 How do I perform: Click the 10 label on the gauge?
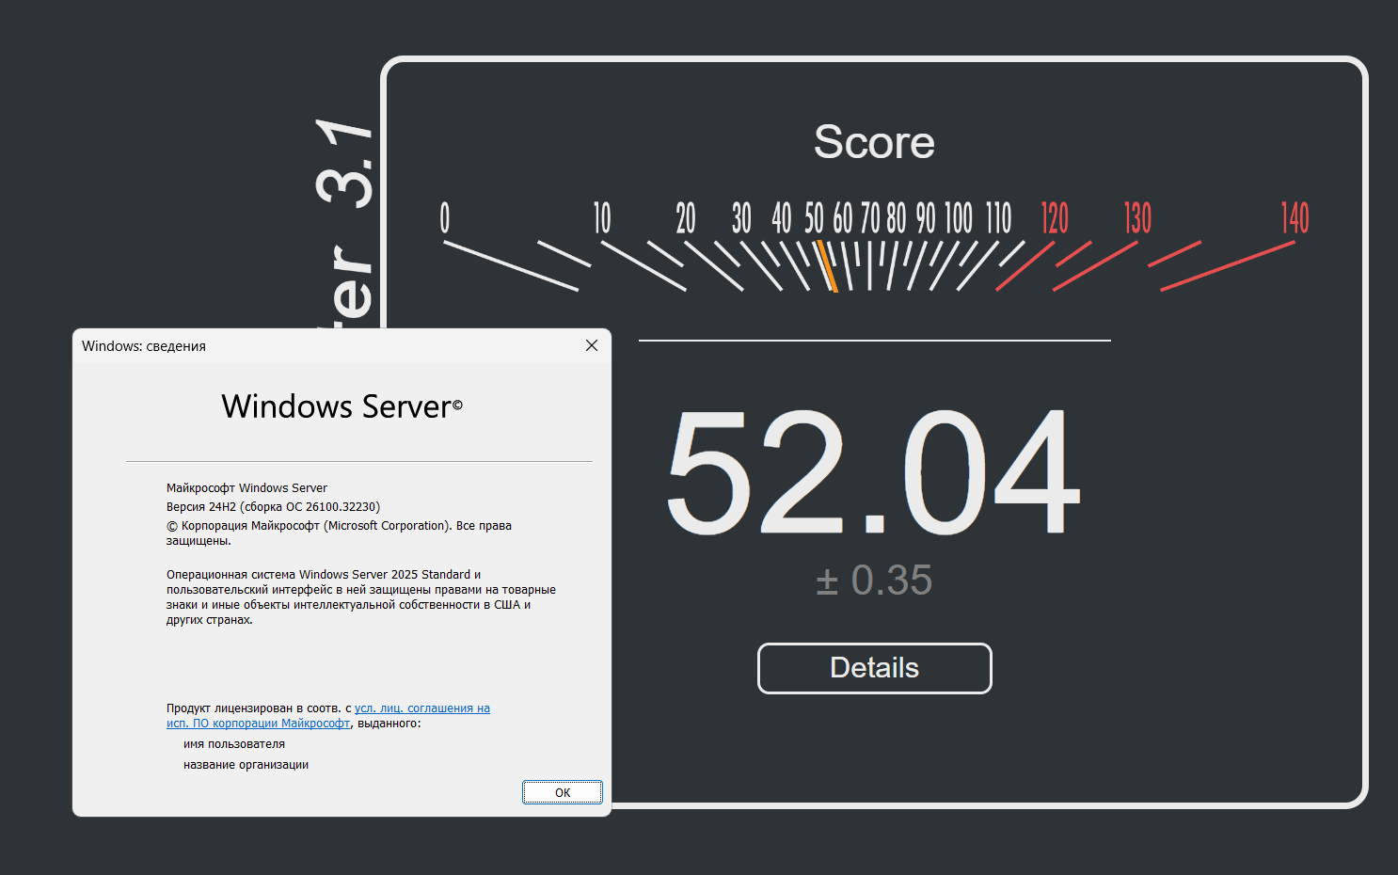point(602,218)
